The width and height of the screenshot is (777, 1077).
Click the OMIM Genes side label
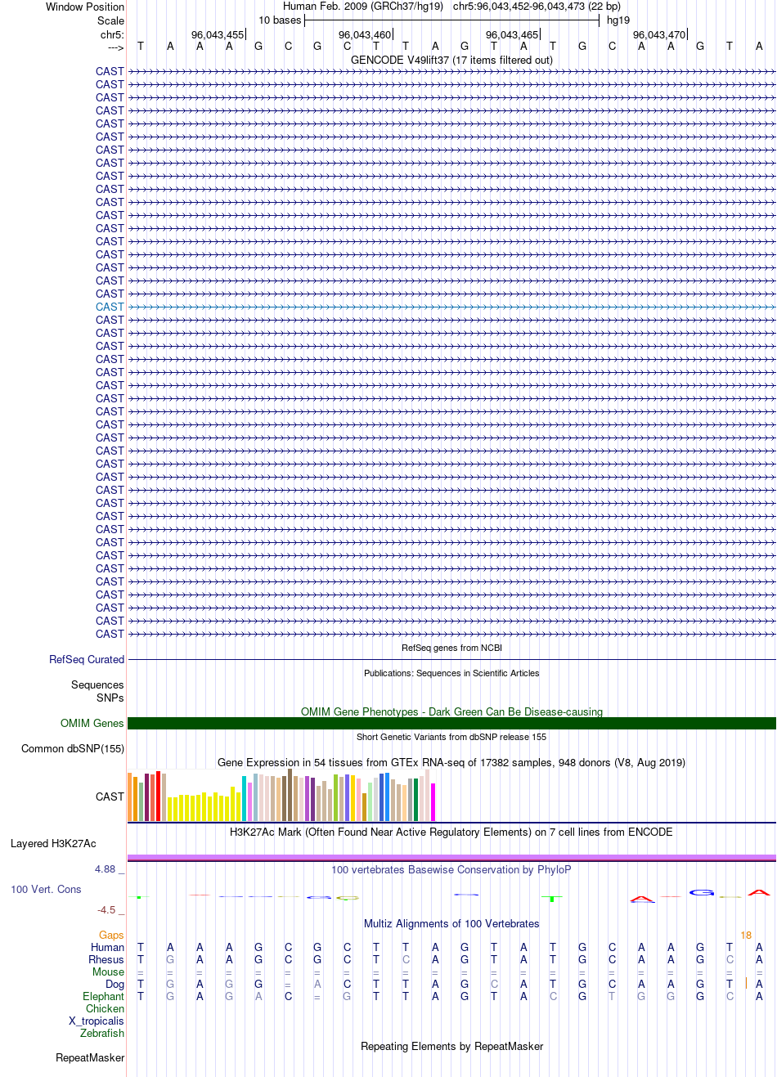pos(92,723)
